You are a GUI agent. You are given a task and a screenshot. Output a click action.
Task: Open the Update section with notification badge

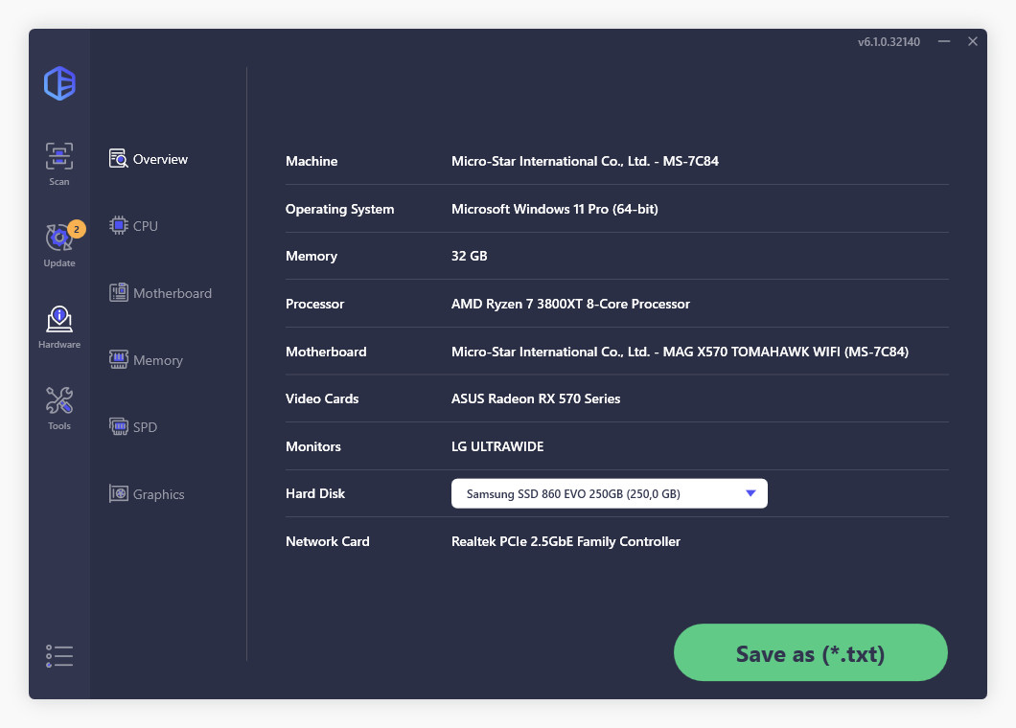[58, 244]
